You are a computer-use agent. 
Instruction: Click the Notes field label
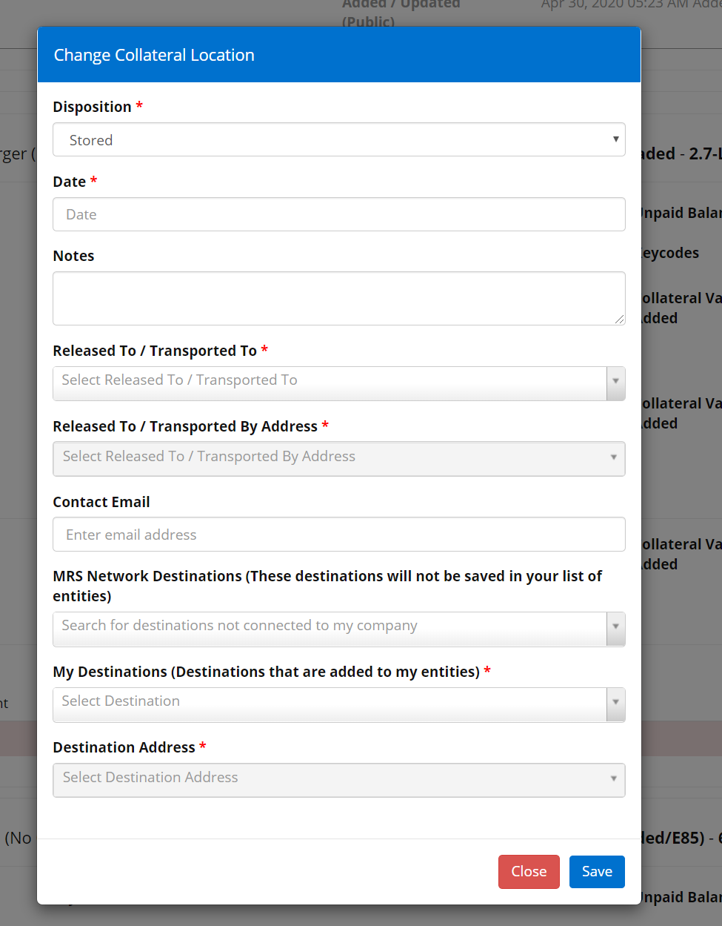point(73,256)
